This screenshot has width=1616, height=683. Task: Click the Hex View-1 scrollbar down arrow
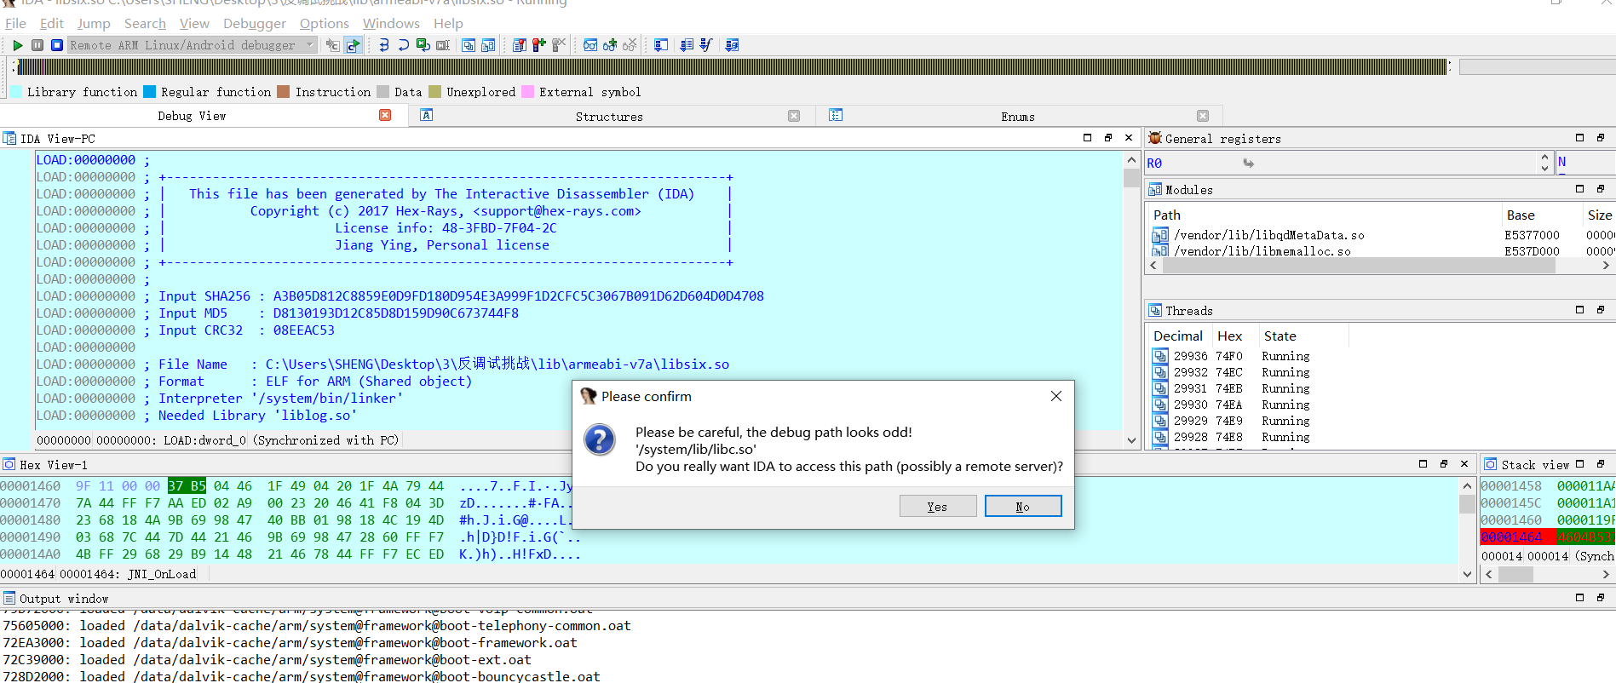click(1467, 574)
